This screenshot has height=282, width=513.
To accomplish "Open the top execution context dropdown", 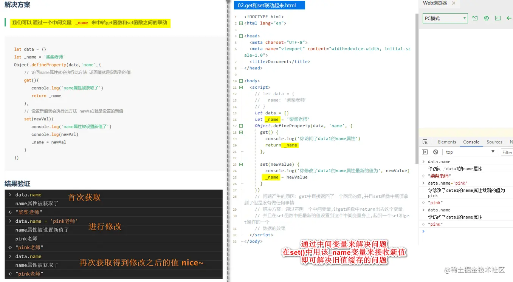I will pos(470,152).
